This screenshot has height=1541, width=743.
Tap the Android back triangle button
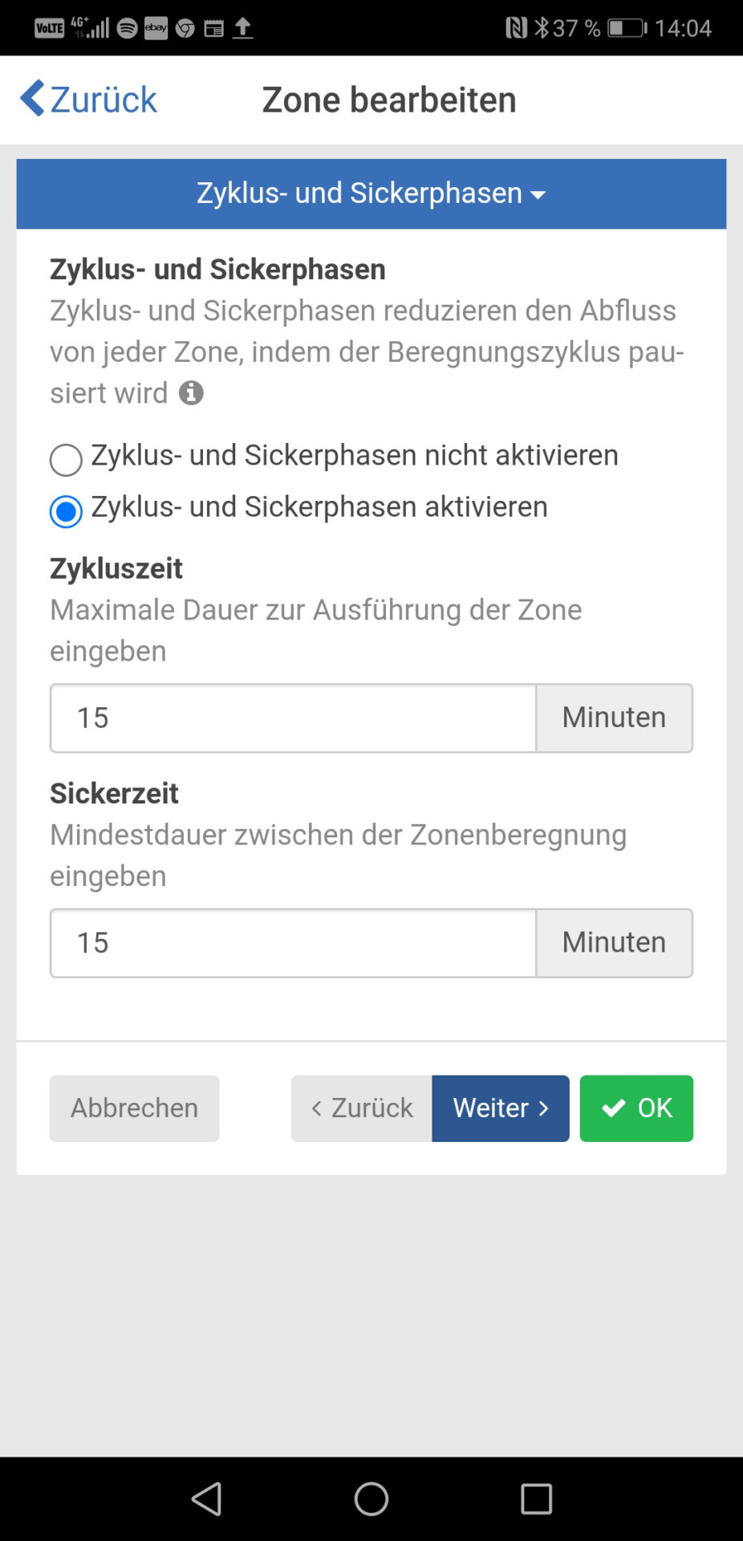[x=207, y=1498]
